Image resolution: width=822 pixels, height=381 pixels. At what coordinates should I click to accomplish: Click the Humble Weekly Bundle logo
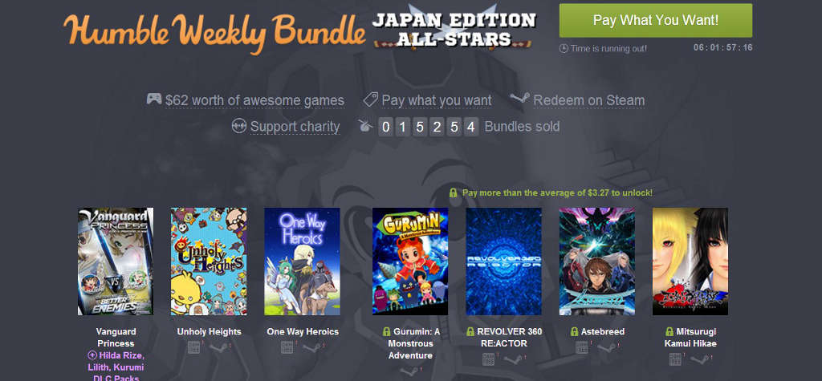214,30
